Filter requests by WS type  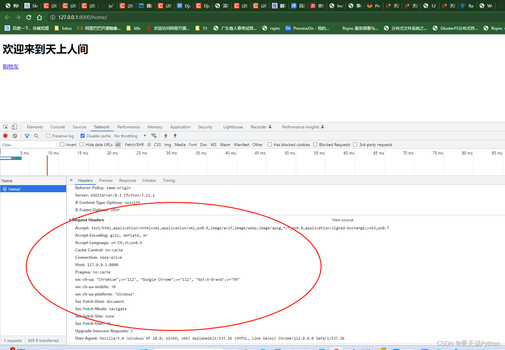tap(213, 145)
